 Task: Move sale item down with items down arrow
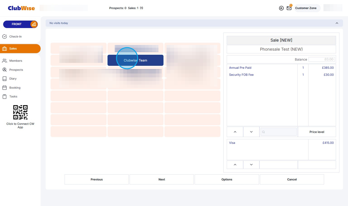(251, 132)
